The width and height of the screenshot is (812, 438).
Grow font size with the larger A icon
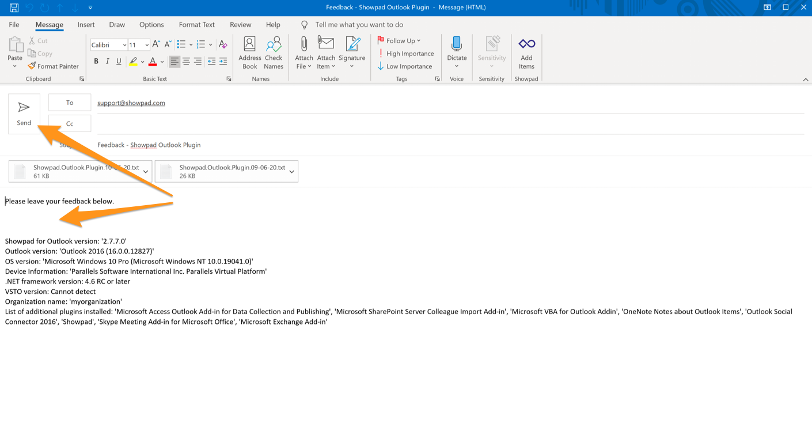tap(156, 44)
